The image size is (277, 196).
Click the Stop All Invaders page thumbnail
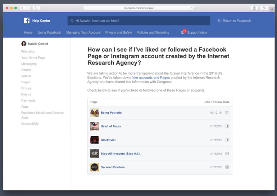[95, 154]
